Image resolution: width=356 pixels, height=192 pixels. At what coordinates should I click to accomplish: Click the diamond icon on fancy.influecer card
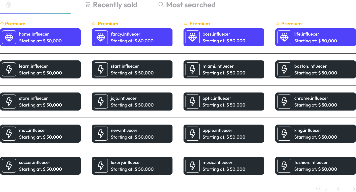pos(101,37)
